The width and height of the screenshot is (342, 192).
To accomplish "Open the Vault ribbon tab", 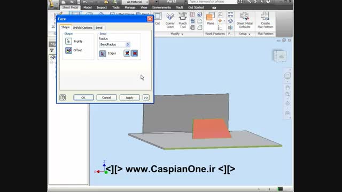I will tap(180, 7).
